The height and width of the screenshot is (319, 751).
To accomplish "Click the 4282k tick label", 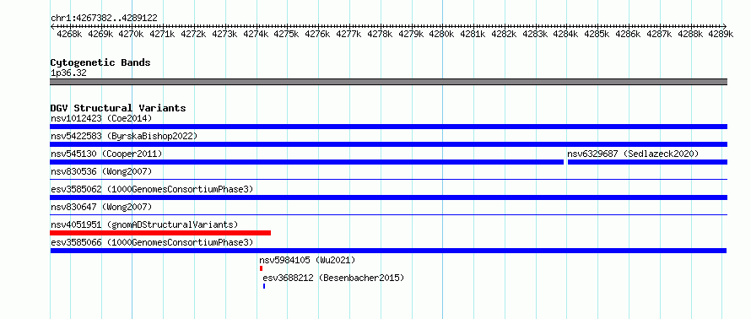I will 504,34.
